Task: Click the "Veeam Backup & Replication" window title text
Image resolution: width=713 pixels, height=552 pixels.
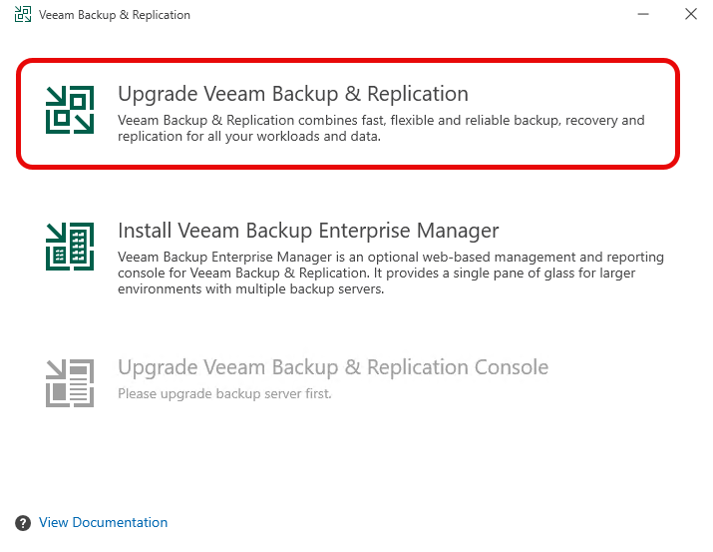Action: coord(115,15)
